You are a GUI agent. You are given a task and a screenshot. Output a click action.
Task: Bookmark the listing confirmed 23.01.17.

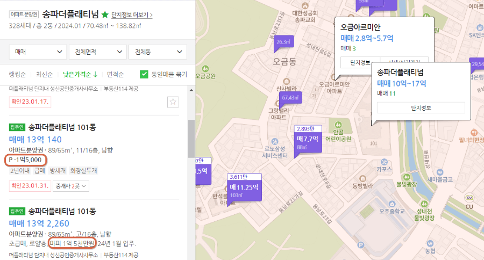click(x=173, y=102)
